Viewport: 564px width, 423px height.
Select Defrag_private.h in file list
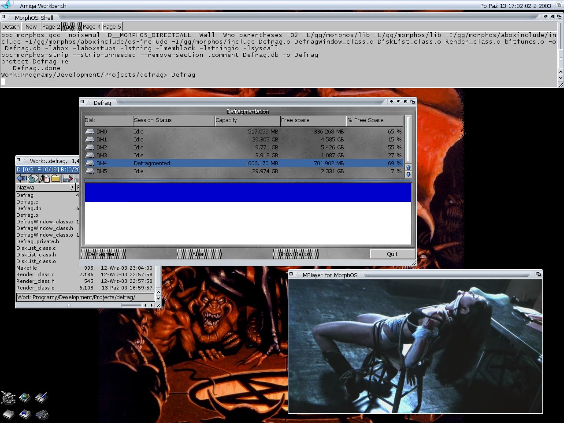[37, 241]
